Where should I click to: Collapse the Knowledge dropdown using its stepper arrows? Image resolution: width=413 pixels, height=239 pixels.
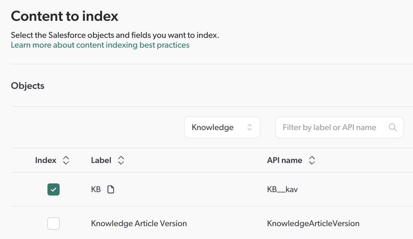[x=250, y=127]
